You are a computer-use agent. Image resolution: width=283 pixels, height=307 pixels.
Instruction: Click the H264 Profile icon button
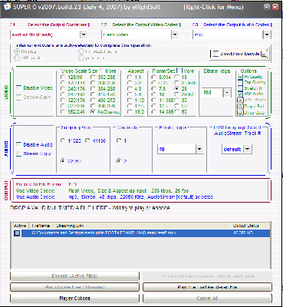pos(240,100)
